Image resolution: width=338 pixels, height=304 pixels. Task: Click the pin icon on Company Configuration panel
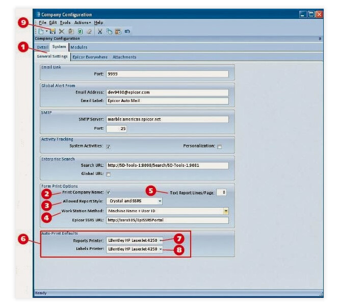[320, 39]
